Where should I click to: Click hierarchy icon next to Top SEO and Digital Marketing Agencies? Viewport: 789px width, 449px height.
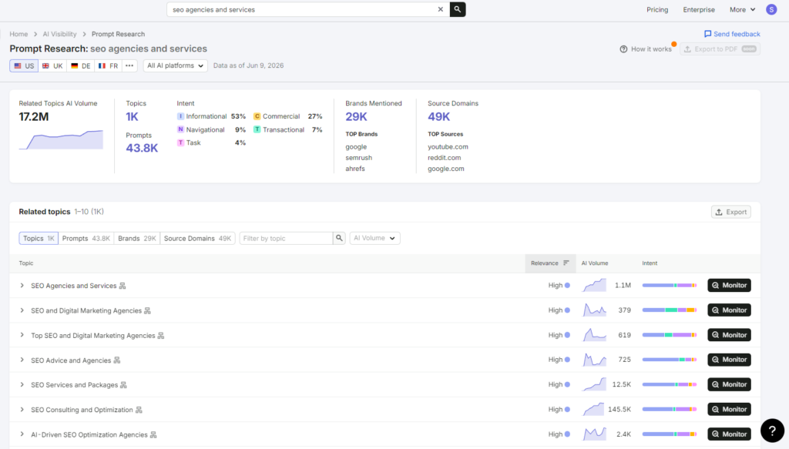161,335
